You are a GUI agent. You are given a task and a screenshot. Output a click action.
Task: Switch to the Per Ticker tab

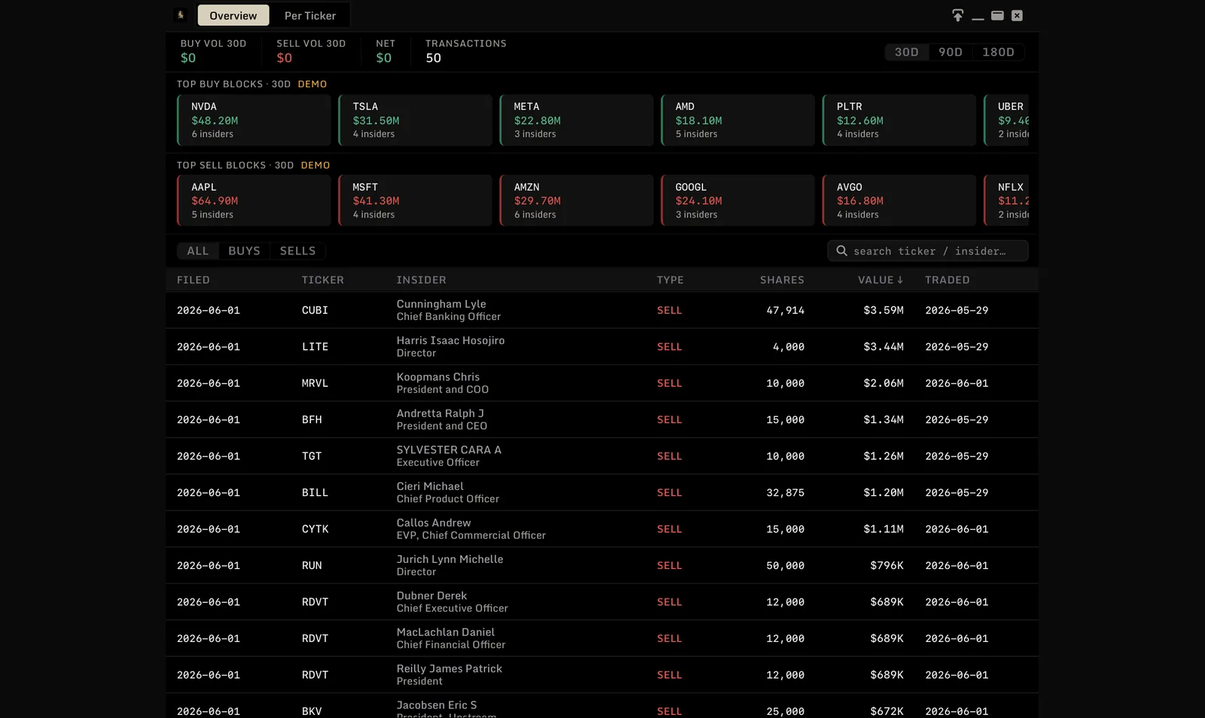[x=310, y=16]
